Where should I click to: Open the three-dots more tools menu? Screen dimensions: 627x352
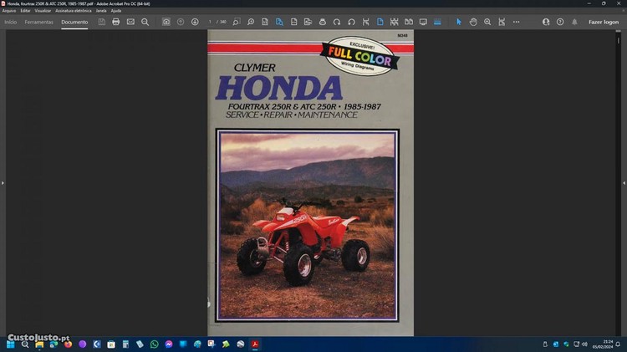516,22
